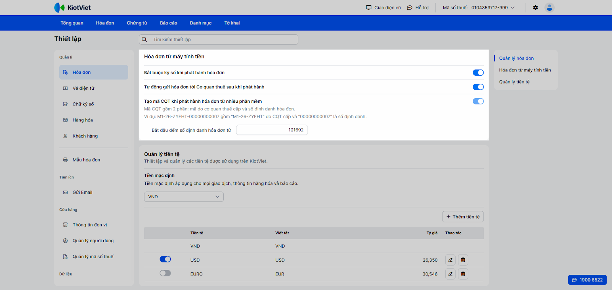This screenshot has height=290, width=612.
Task: Click the Mẫu hóa đơn printer icon
Action: pos(65,160)
